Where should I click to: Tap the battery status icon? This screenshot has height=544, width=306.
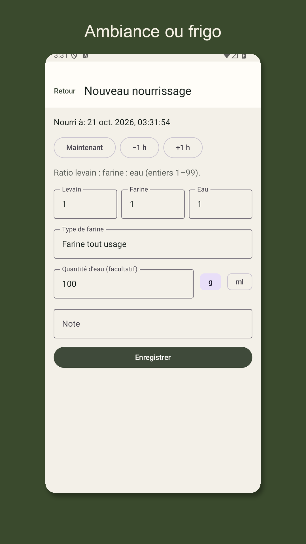(x=244, y=56)
